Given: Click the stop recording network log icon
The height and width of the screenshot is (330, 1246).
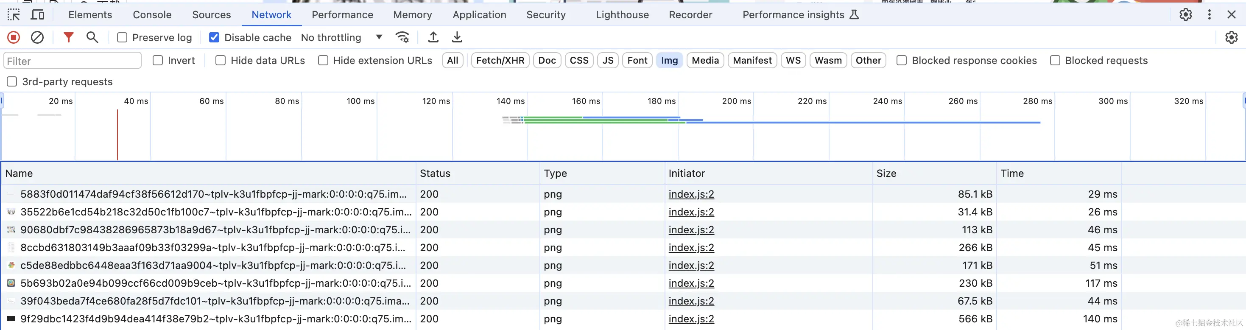Looking at the screenshot, I should [x=14, y=37].
